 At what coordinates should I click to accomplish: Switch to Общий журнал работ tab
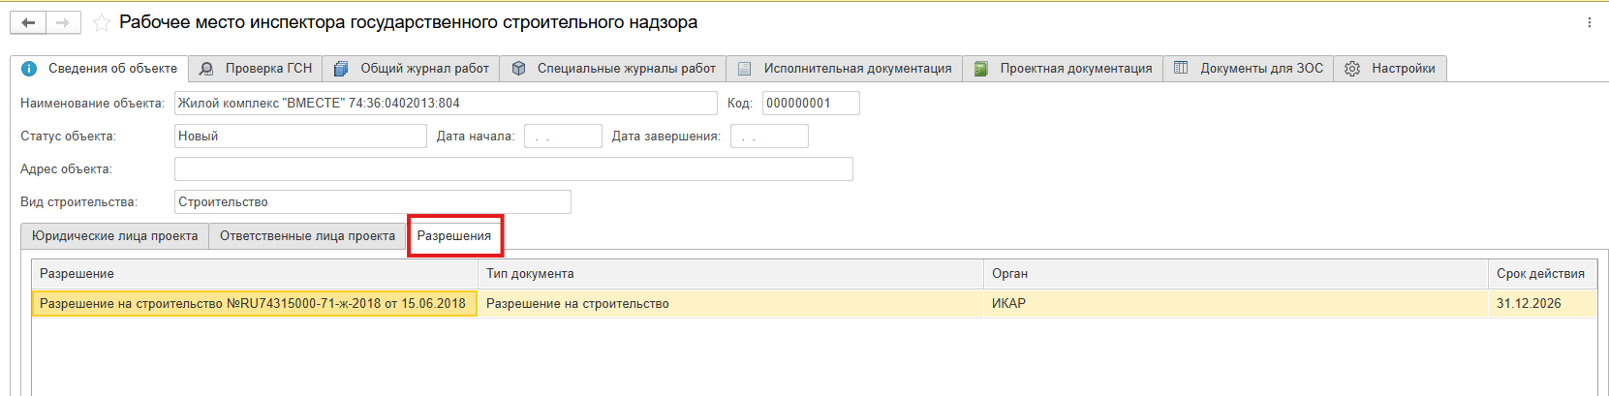tap(412, 69)
